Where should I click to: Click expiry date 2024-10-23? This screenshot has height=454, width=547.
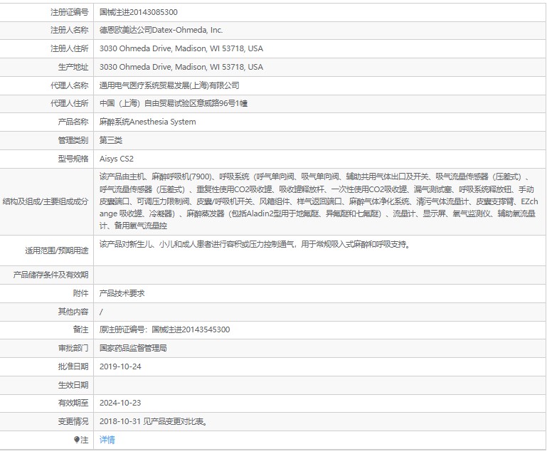(x=120, y=403)
